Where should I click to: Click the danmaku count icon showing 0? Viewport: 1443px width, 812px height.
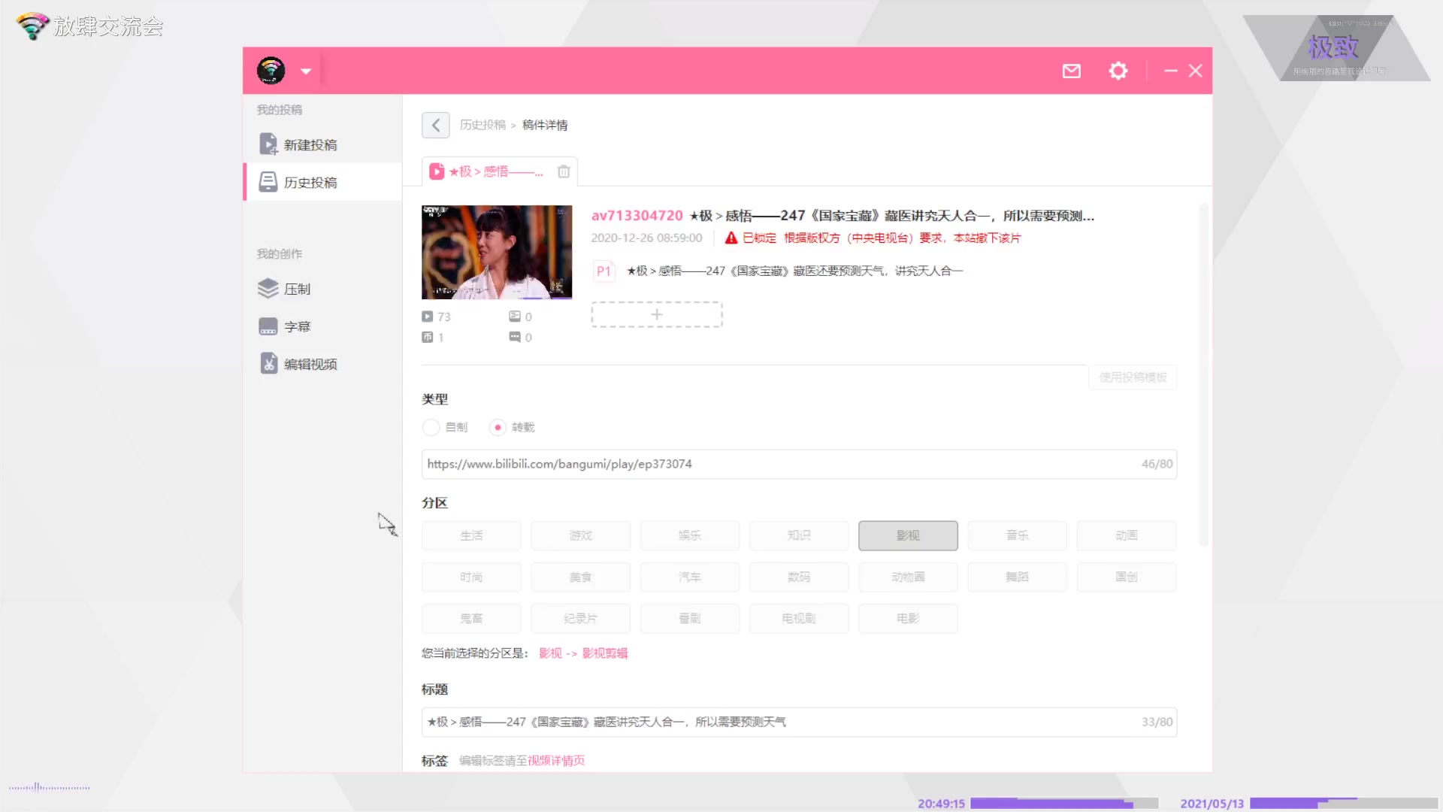click(x=515, y=317)
